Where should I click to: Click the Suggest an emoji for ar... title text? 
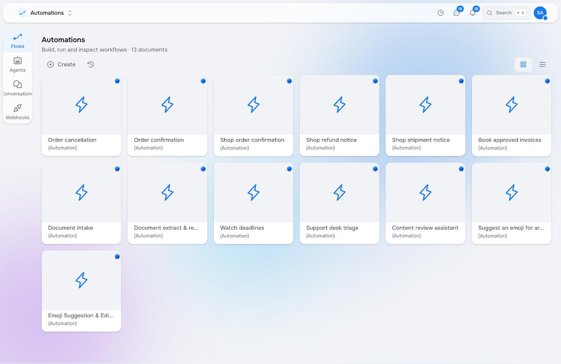[511, 228]
